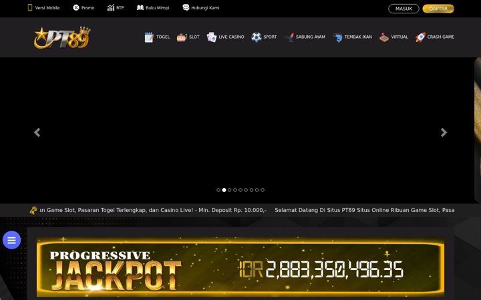
Task: Click the DAFTAR register button
Action: pos(438,9)
